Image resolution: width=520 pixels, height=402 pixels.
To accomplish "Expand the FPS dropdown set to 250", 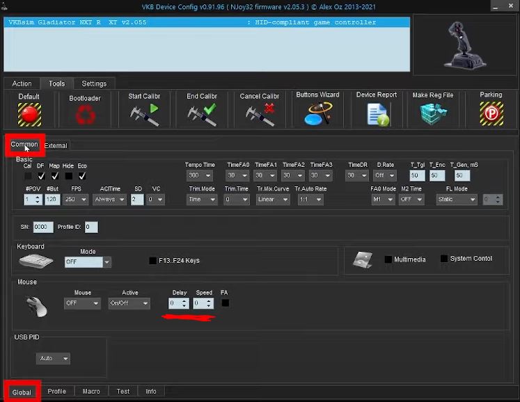I will pos(75,199).
